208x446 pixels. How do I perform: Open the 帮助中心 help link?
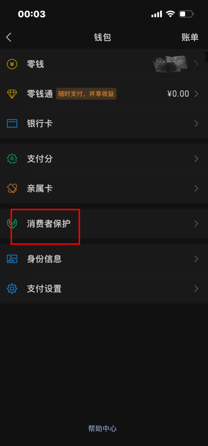(x=102, y=429)
